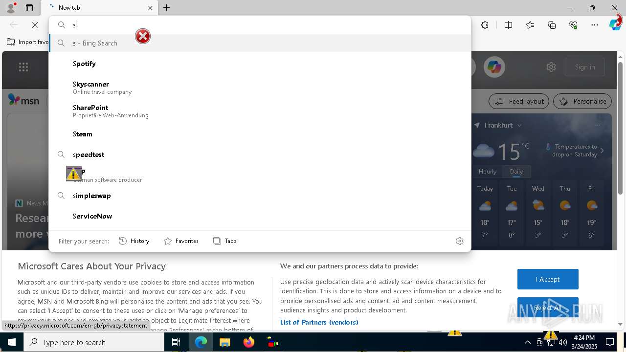Filter search by Favorites
Screen dimensions: 626x352
click(181, 241)
